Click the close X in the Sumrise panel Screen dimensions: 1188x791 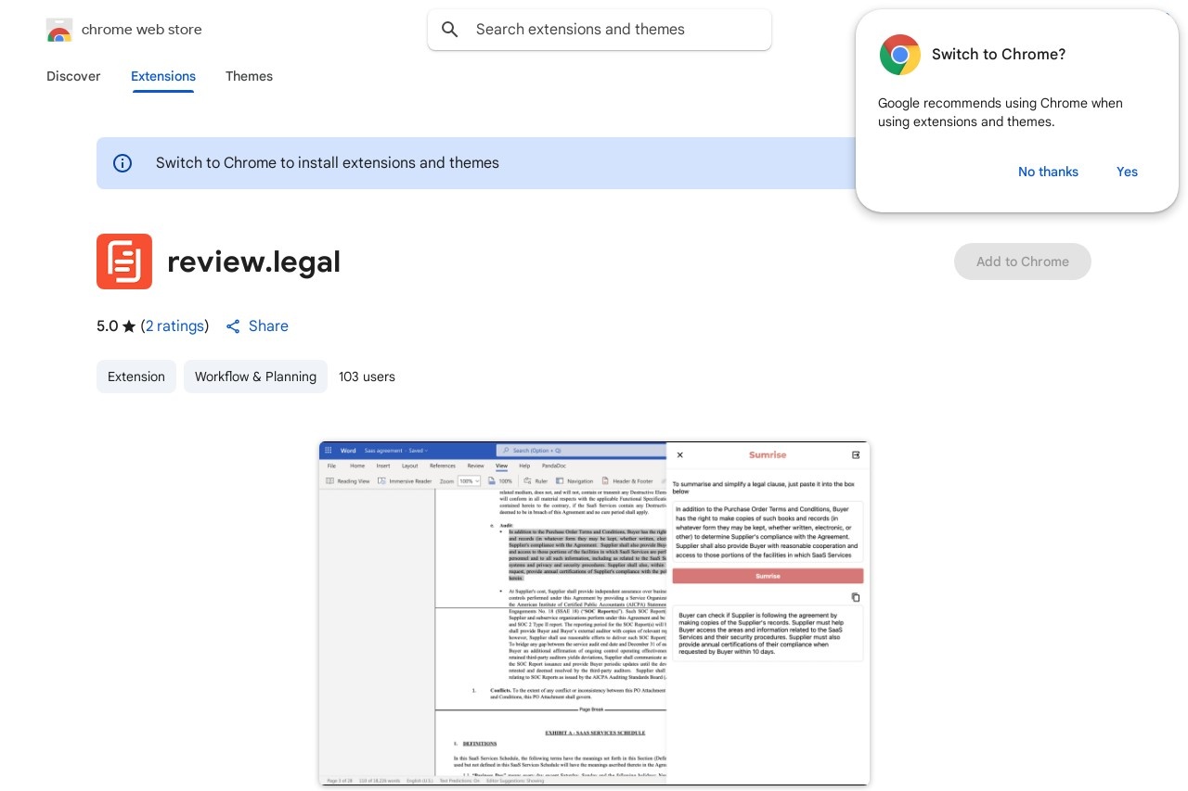tap(679, 455)
